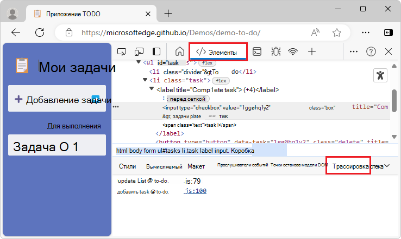The height and width of the screenshot is (239, 401).
Task: Open the Network wifi icon
Action: pyautogui.click(x=293, y=52)
